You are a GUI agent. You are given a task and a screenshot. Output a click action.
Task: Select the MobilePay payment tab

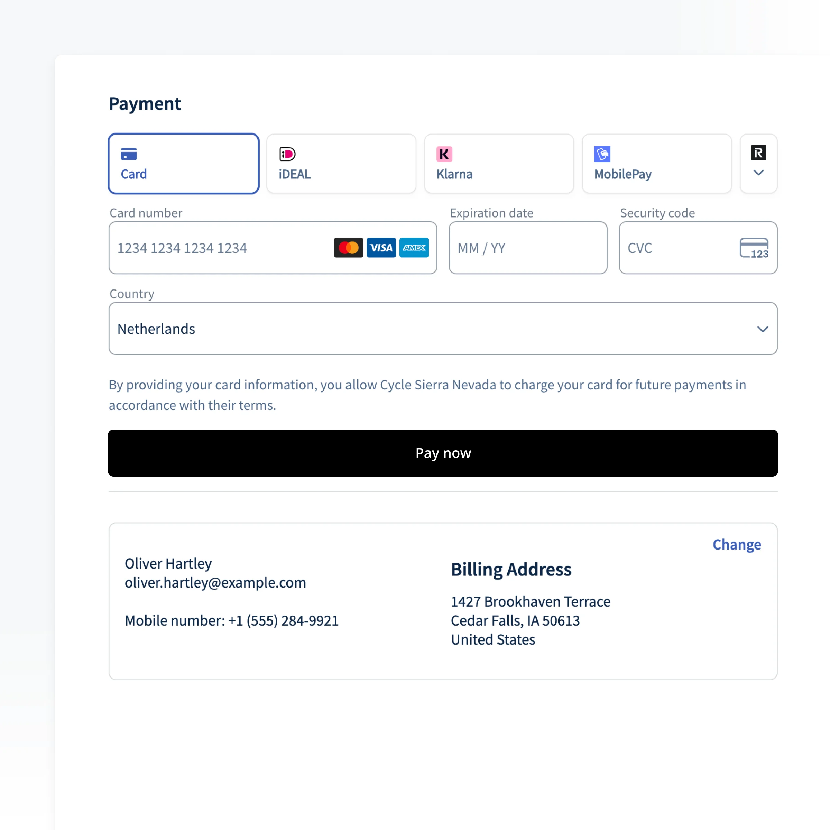coord(656,163)
